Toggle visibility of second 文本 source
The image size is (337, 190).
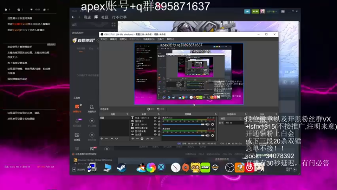point(155,125)
